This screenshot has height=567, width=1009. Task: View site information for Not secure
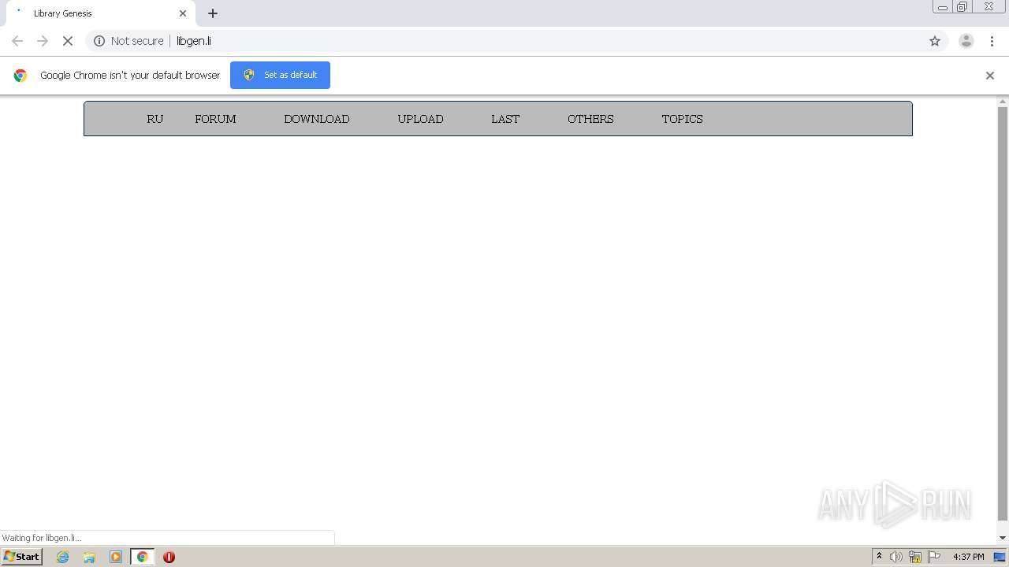tap(99, 41)
